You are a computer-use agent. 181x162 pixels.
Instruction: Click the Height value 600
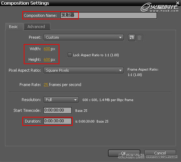(47, 59)
